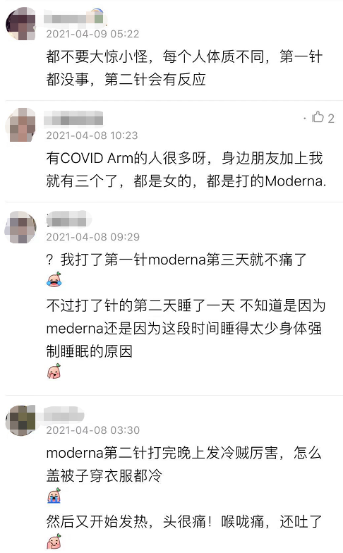343x553 pixels.
Task: Tap the first commenter's pixelated avatar
Action: coord(20,24)
